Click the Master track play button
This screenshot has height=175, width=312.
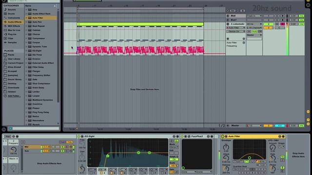[x=228, y=125]
